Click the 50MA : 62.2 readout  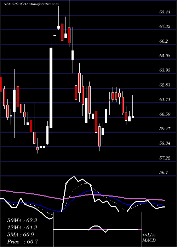pyautogui.click(x=22, y=221)
